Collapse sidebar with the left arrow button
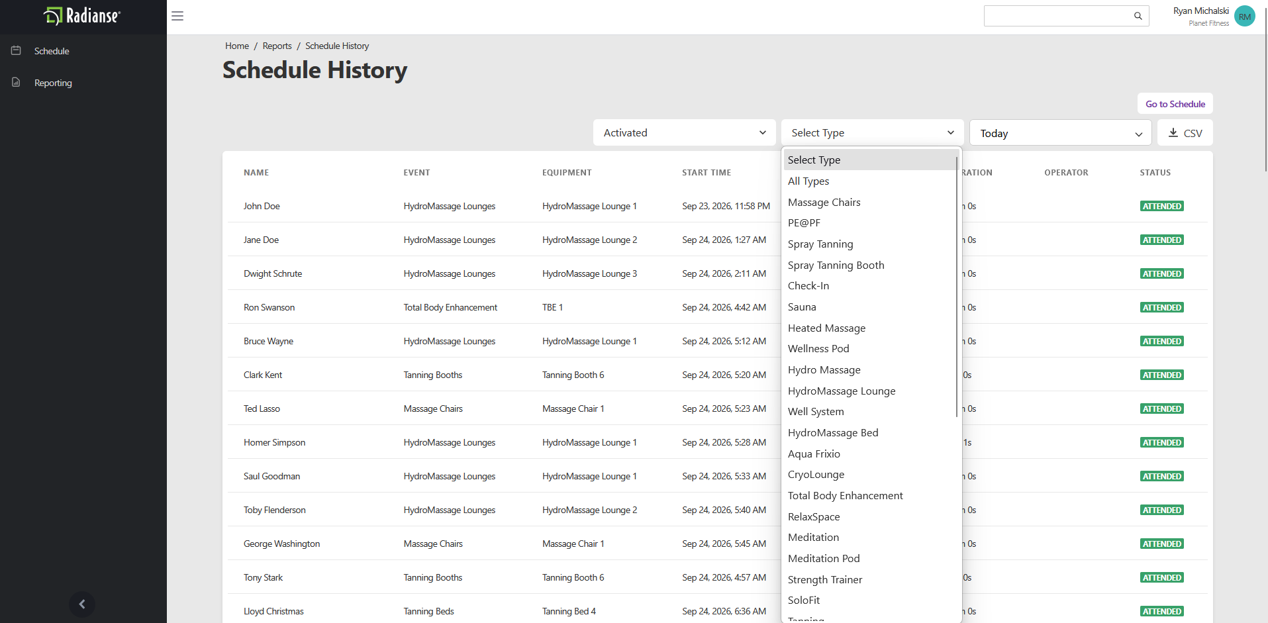Image resolution: width=1268 pixels, height=623 pixels. click(82, 604)
